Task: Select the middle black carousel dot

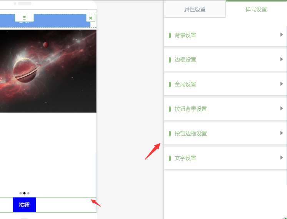Action: [24, 193]
